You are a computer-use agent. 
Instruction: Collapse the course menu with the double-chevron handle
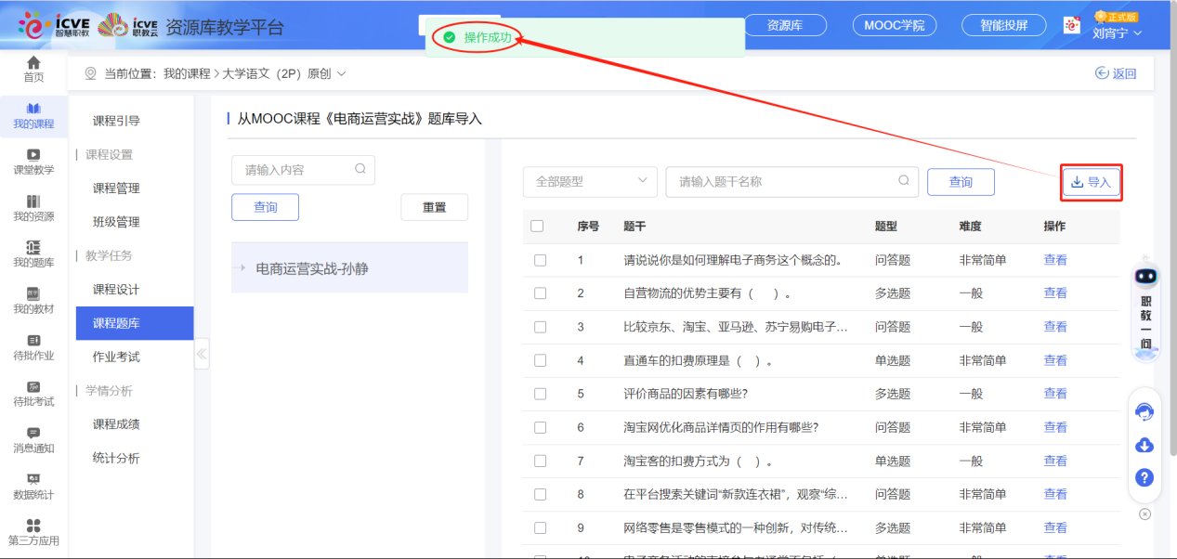pos(202,354)
